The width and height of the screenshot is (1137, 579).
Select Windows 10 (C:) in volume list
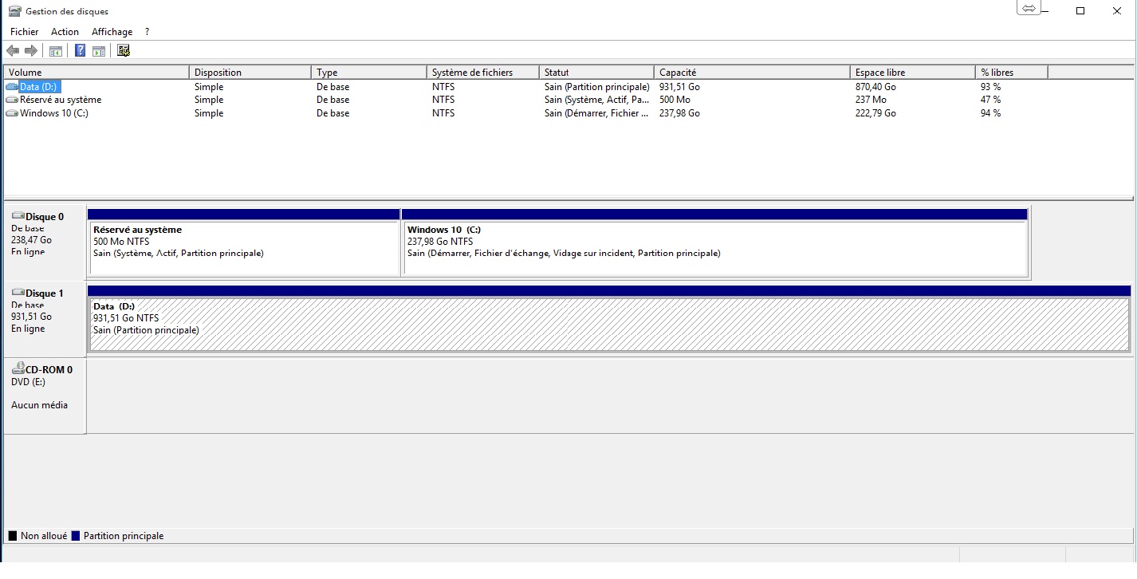pyautogui.click(x=53, y=113)
